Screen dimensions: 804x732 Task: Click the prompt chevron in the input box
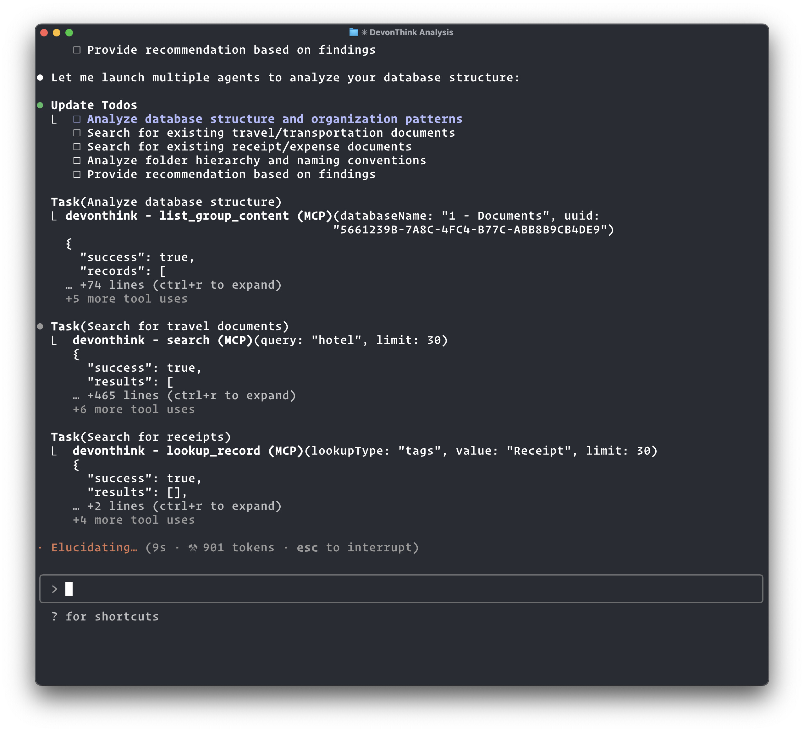[55, 589]
